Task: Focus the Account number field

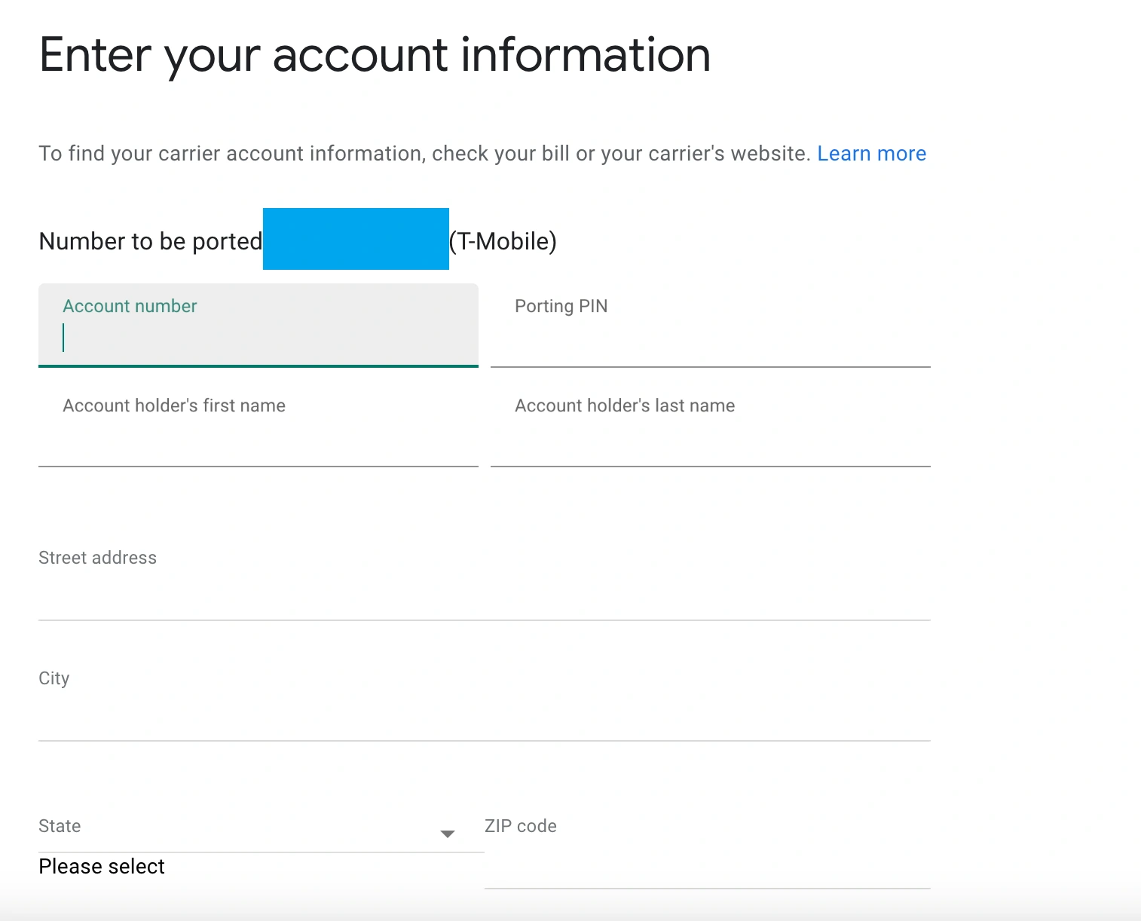Action: coord(258,338)
